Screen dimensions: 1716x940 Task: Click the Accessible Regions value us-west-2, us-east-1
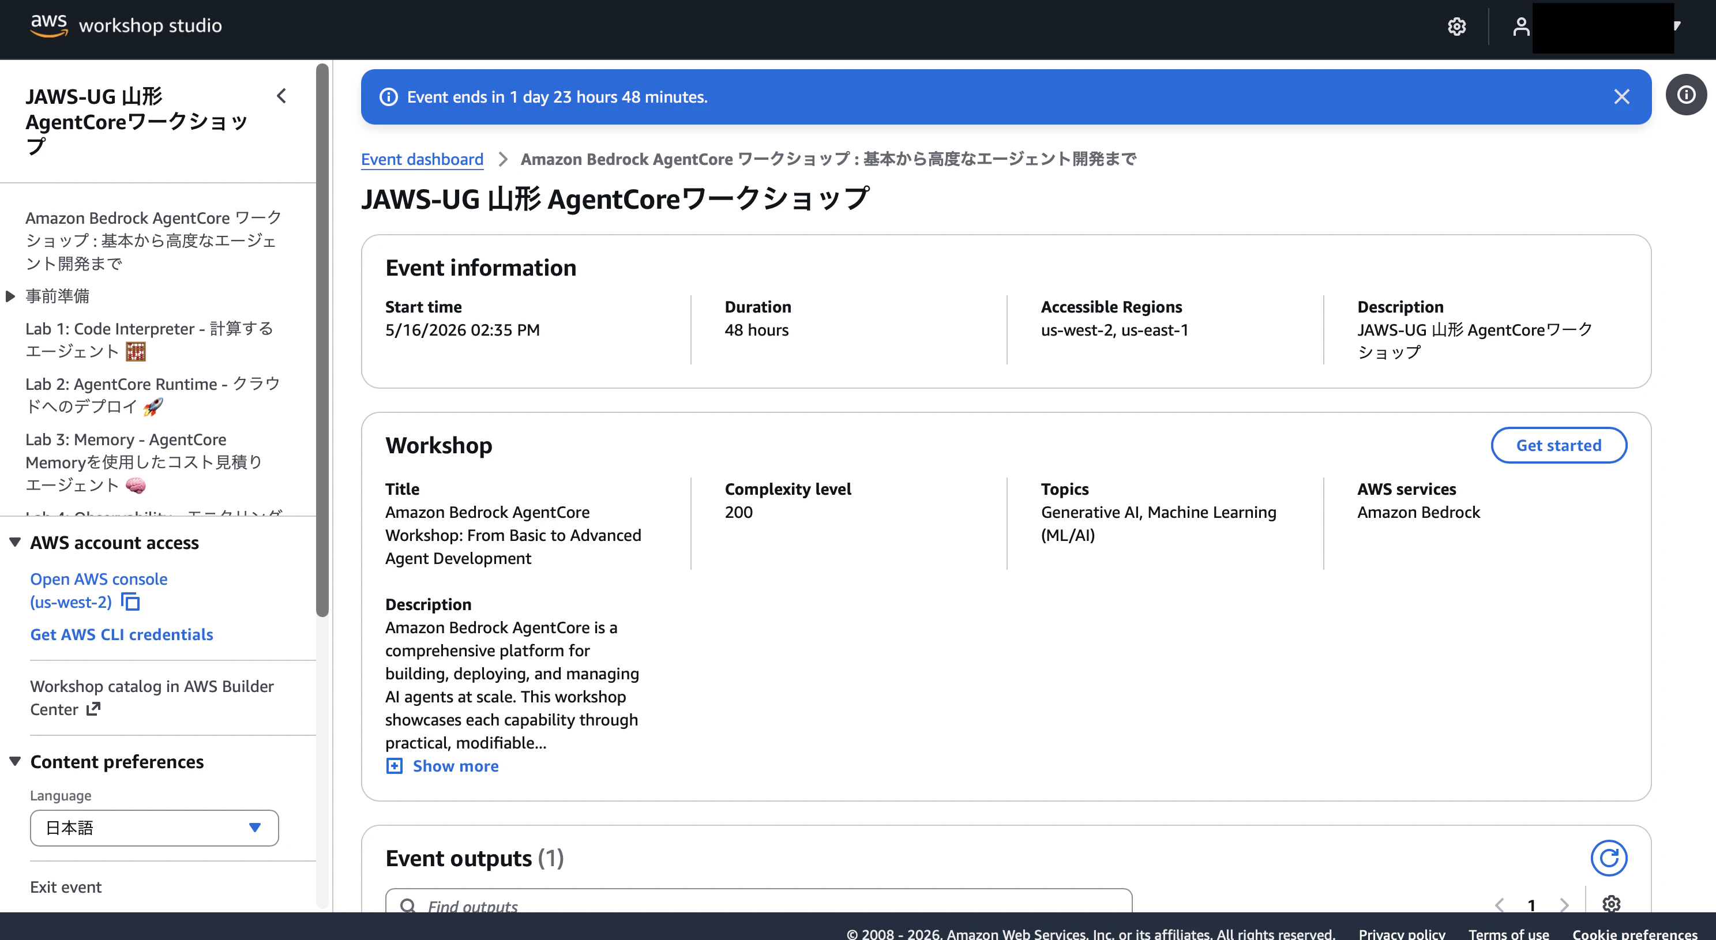tap(1114, 330)
